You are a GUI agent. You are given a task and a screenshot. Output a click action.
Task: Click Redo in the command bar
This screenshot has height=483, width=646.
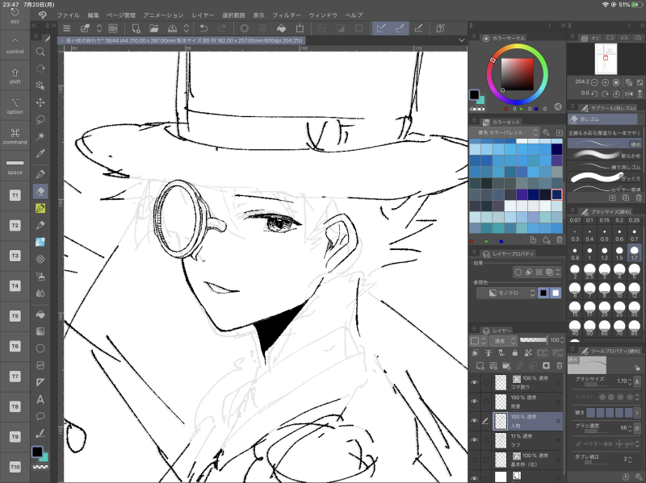coord(222,28)
